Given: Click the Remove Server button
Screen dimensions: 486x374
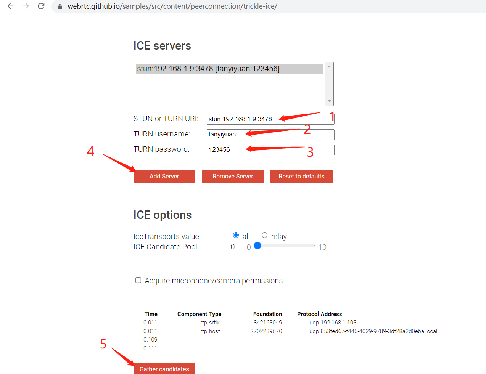Looking at the screenshot, I should click(x=233, y=176).
